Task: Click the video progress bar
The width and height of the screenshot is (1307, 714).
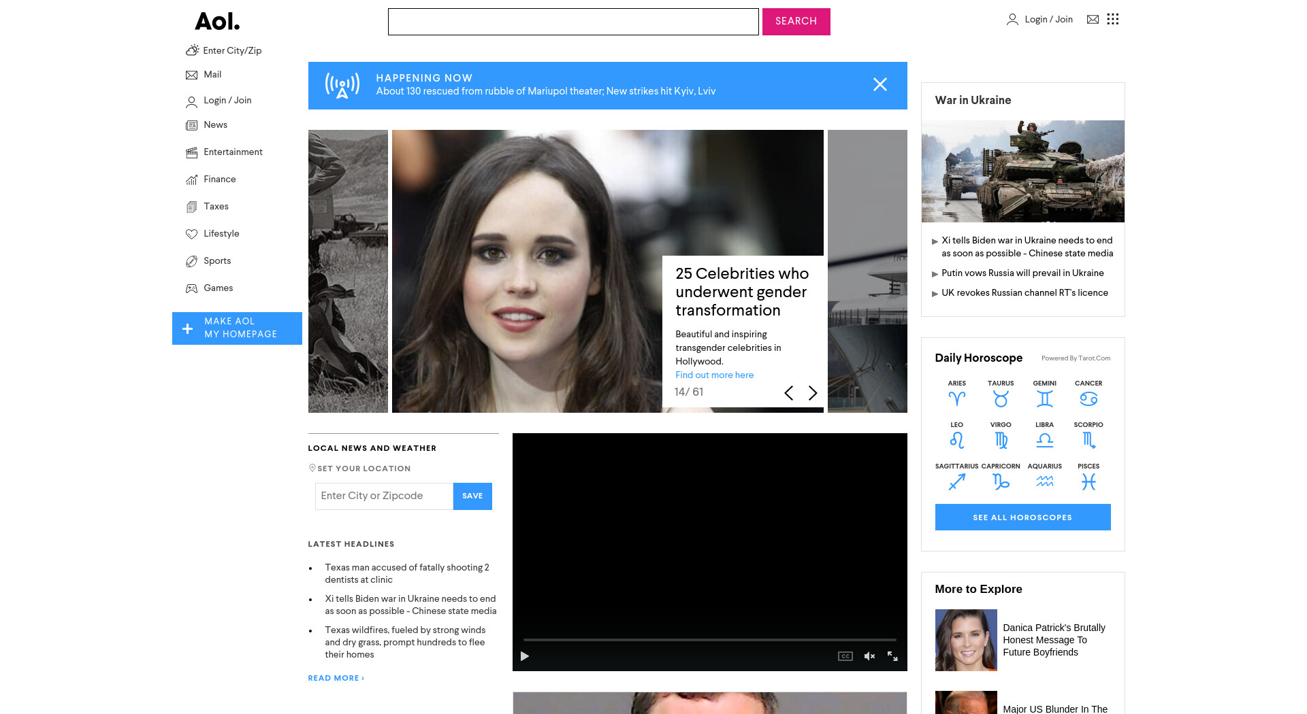Action: click(x=709, y=640)
